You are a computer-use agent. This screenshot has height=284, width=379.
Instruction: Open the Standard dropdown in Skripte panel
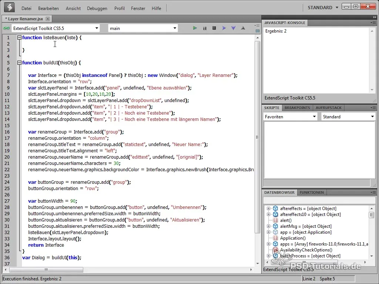coord(348,116)
